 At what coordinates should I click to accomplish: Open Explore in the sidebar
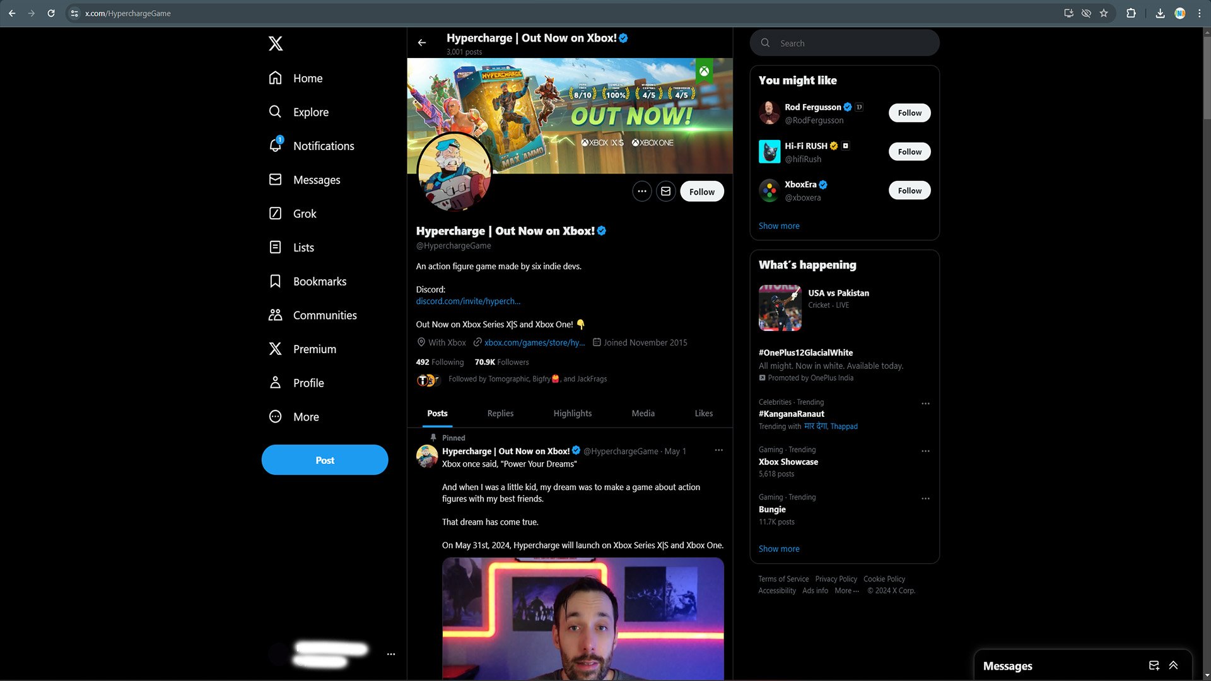tap(299, 112)
